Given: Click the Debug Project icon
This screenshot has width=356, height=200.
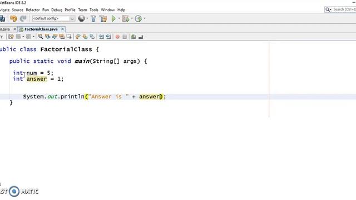Looking at the screenshot, I should (x=126, y=18).
